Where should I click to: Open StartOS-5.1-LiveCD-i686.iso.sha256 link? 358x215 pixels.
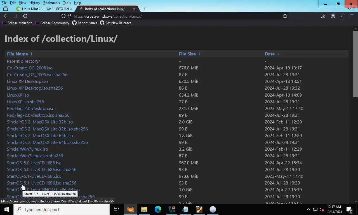(42, 183)
